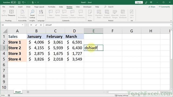Click the Check Accessibility icon
The image size is (173, 97).
point(22,14)
